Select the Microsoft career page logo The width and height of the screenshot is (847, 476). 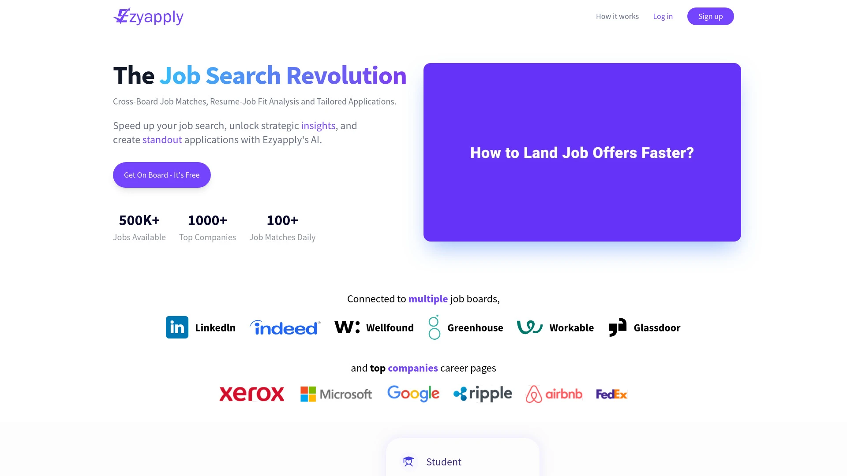pyautogui.click(x=336, y=394)
